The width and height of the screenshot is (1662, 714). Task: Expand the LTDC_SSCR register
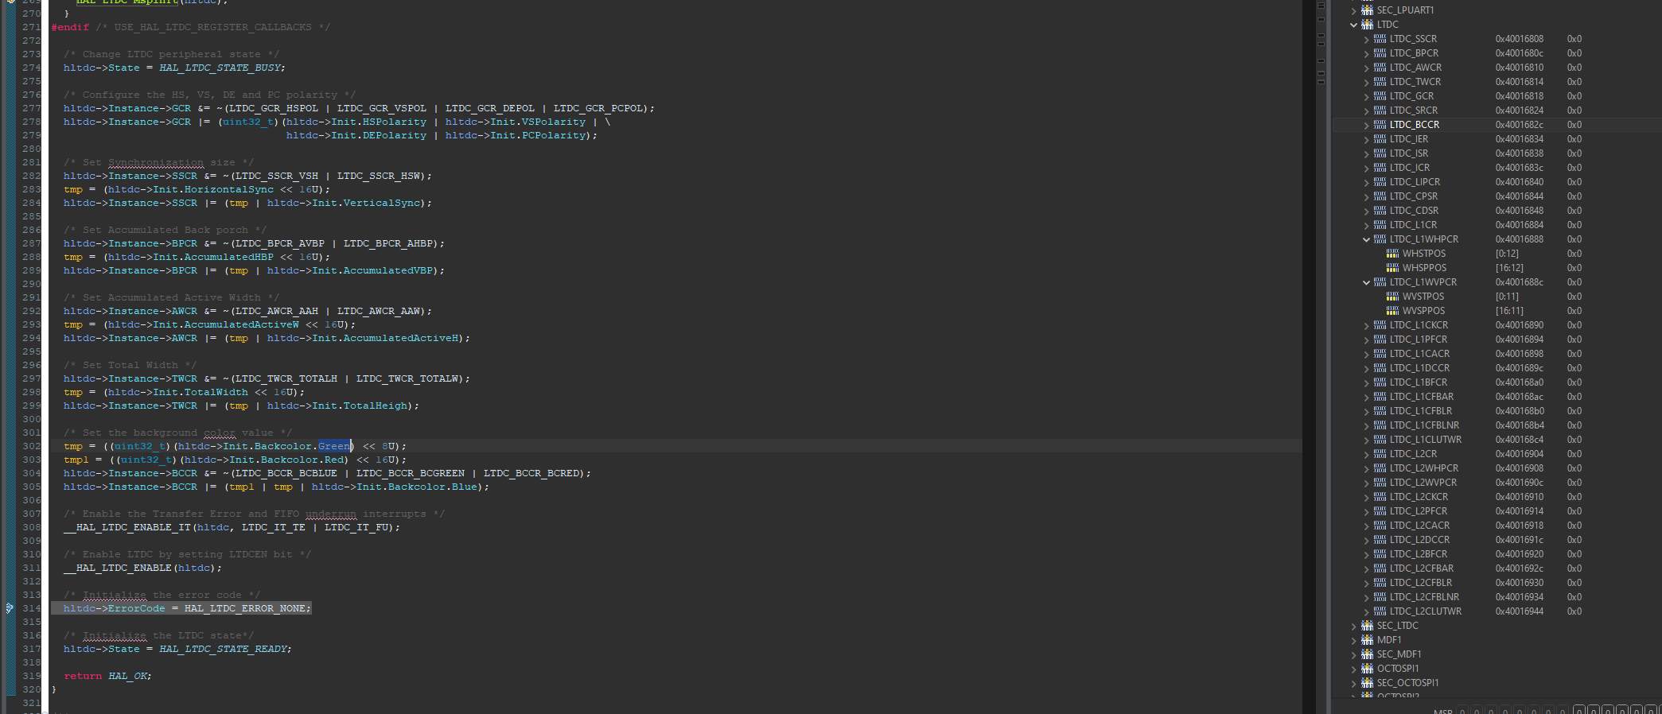click(x=1367, y=39)
